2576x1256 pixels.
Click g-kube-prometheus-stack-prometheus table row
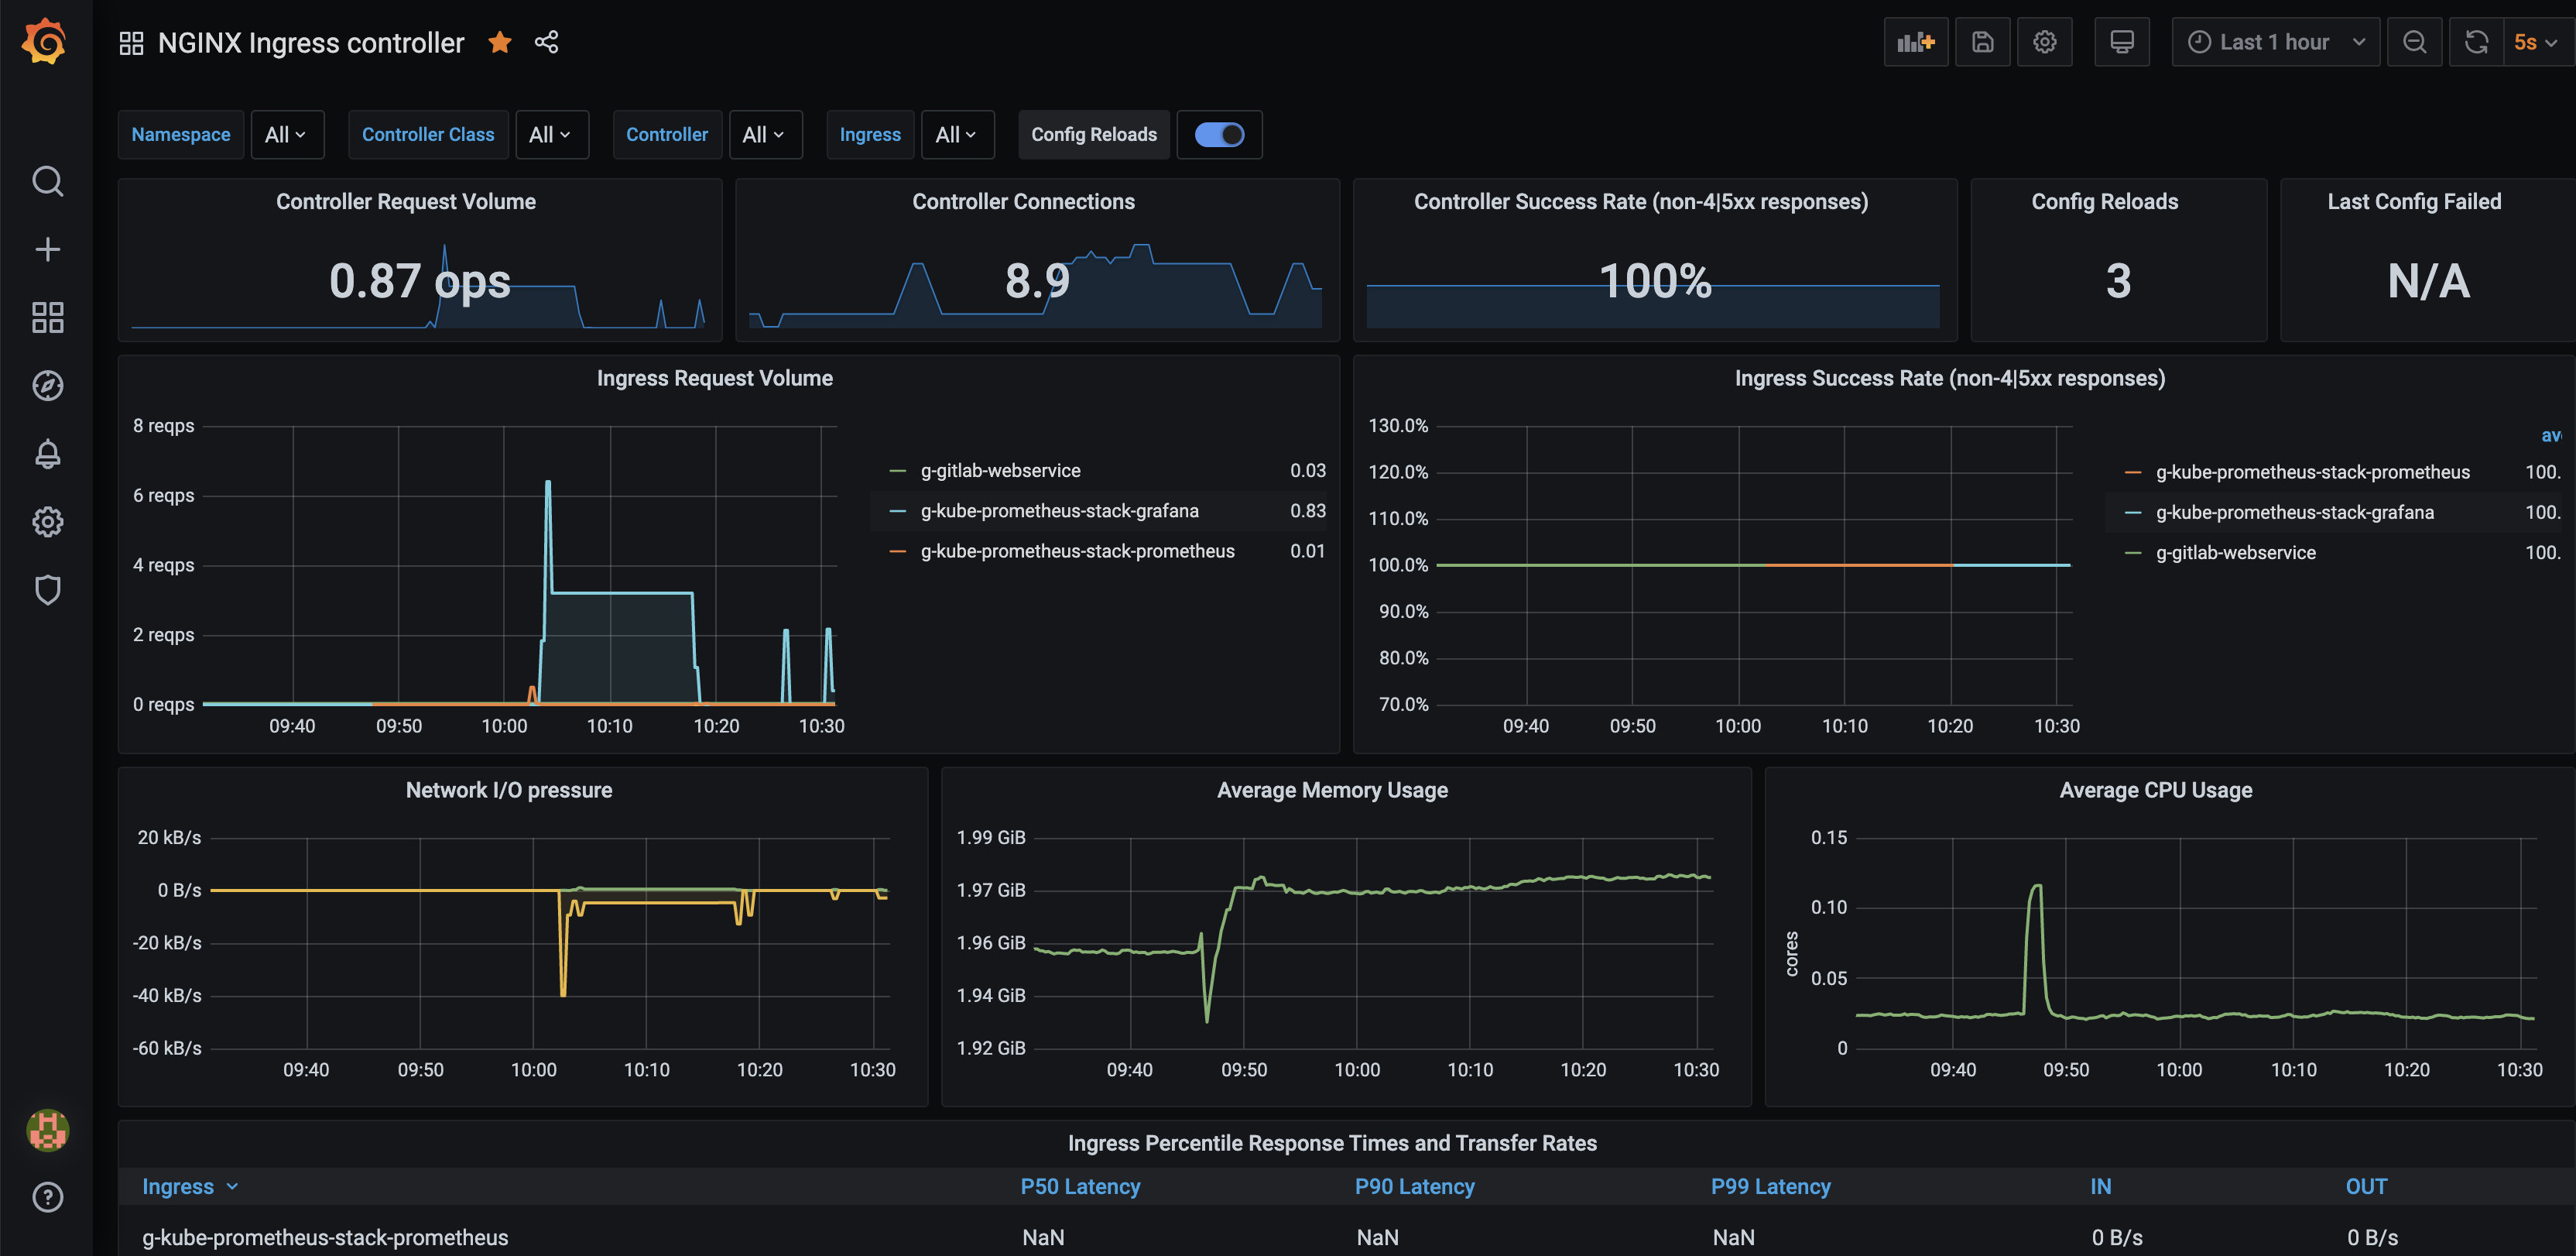pyautogui.click(x=1346, y=1237)
